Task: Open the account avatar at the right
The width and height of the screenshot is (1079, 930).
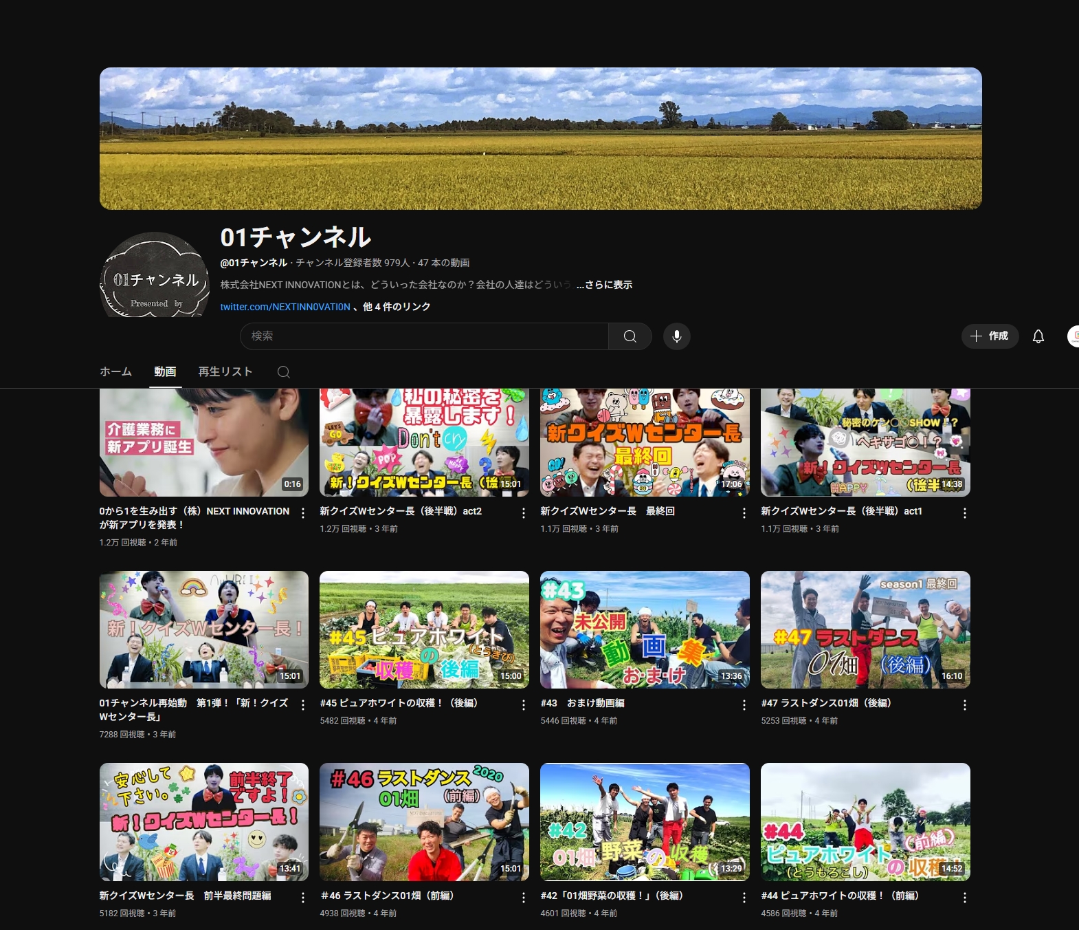Action: tap(1073, 336)
